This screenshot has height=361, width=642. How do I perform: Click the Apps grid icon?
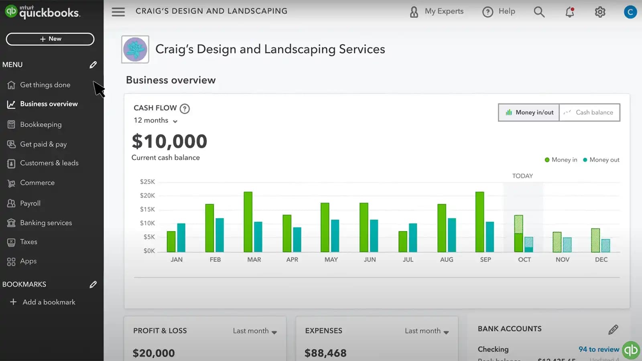click(11, 262)
